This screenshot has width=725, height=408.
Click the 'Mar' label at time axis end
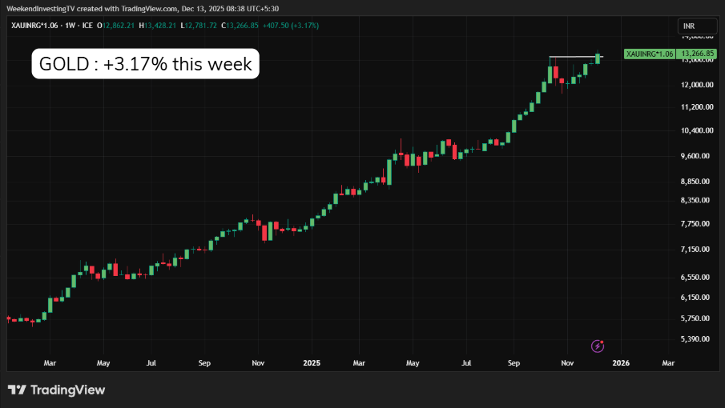(x=668, y=362)
